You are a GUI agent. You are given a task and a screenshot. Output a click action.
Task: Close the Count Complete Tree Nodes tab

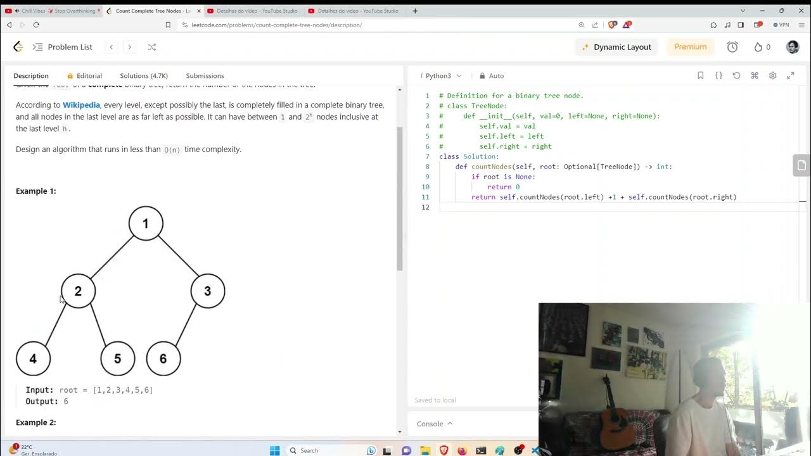tap(198, 11)
